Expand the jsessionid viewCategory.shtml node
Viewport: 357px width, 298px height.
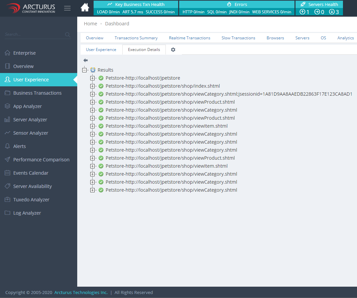(x=93, y=94)
